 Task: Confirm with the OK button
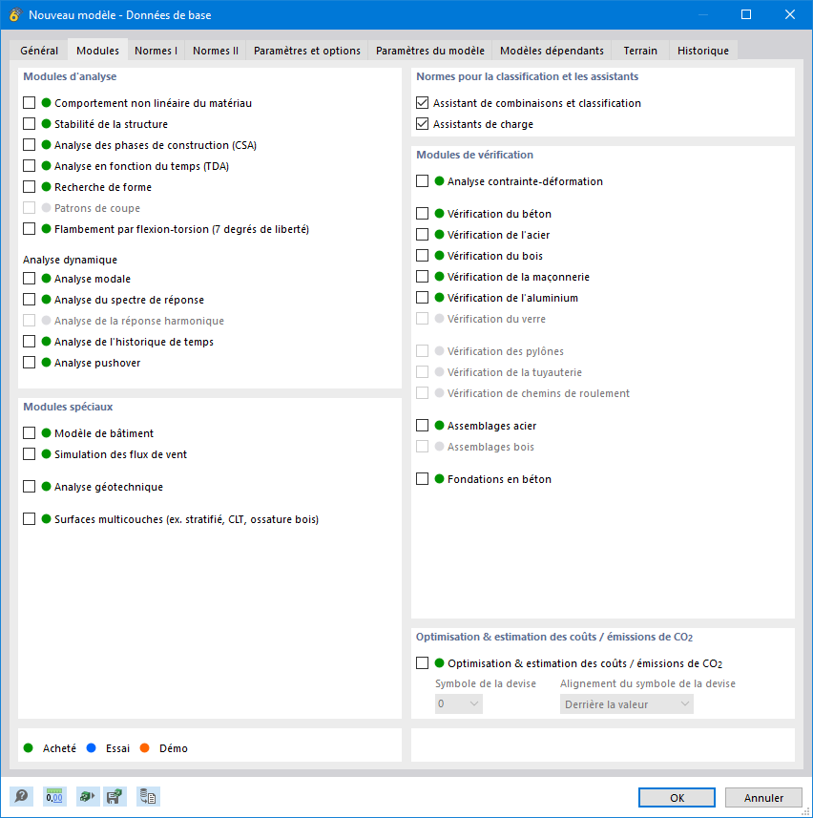coord(677,797)
